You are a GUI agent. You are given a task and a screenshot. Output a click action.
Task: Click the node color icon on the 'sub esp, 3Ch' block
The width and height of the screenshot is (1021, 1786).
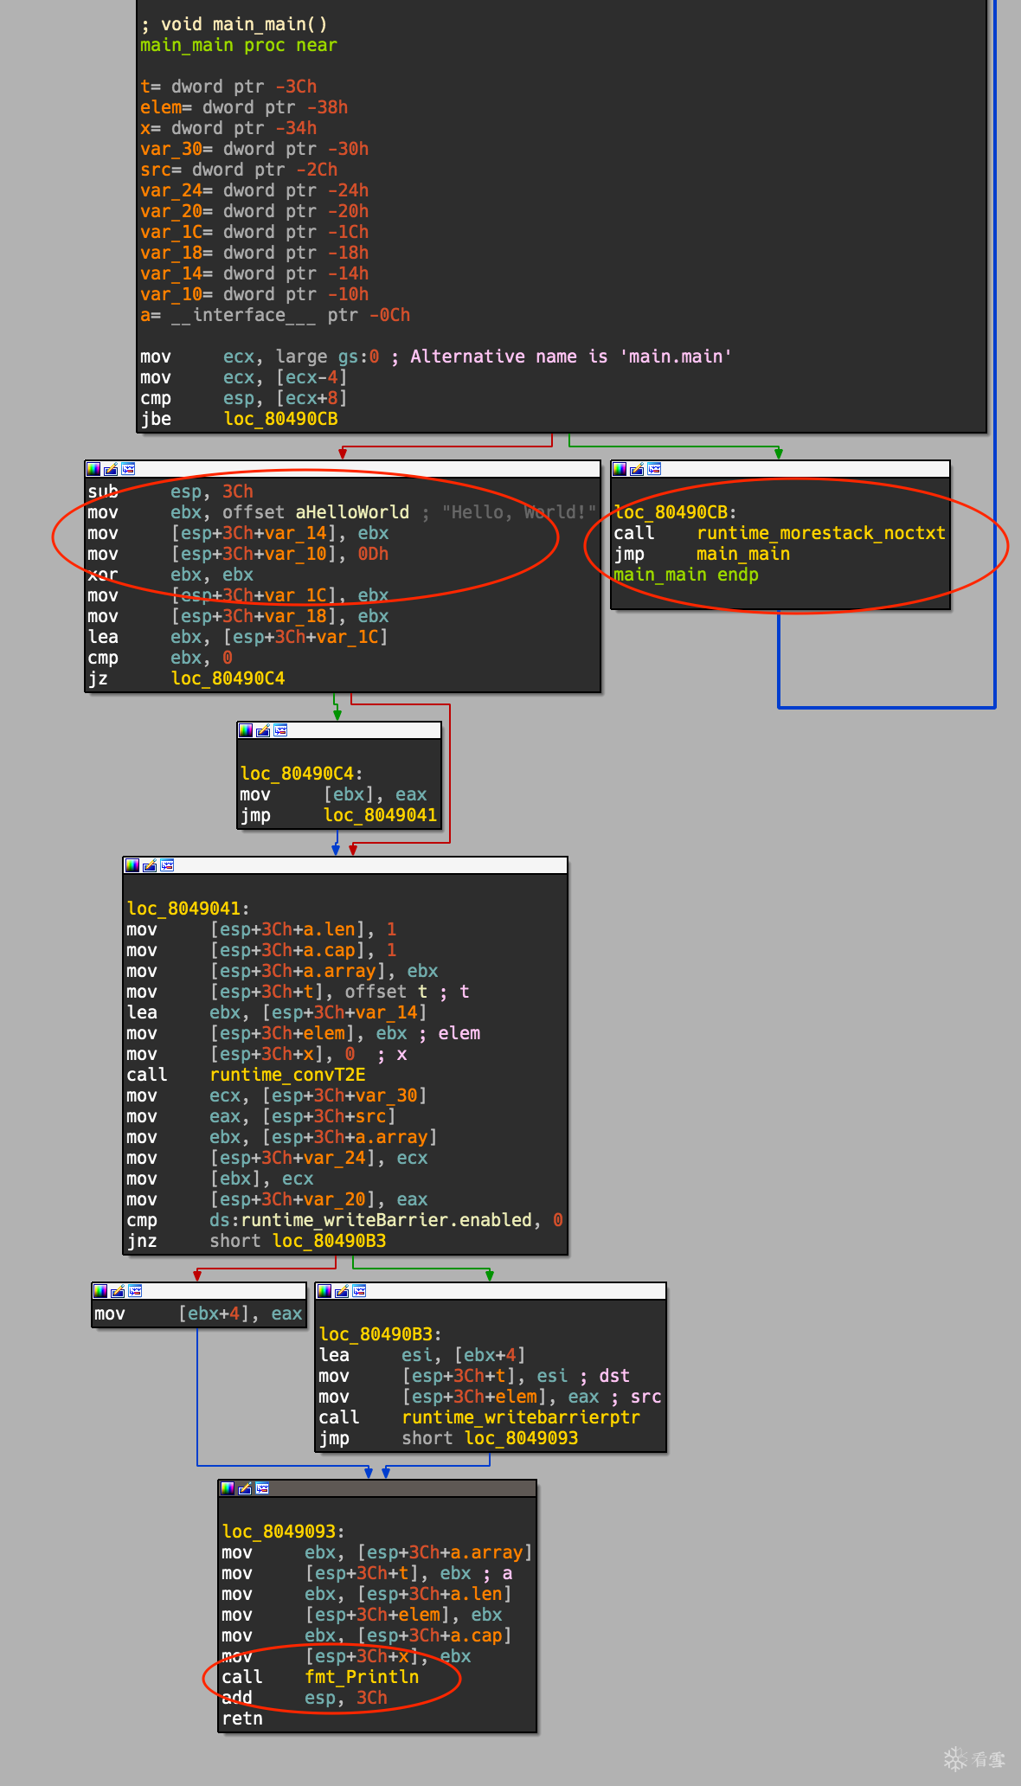(93, 469)
